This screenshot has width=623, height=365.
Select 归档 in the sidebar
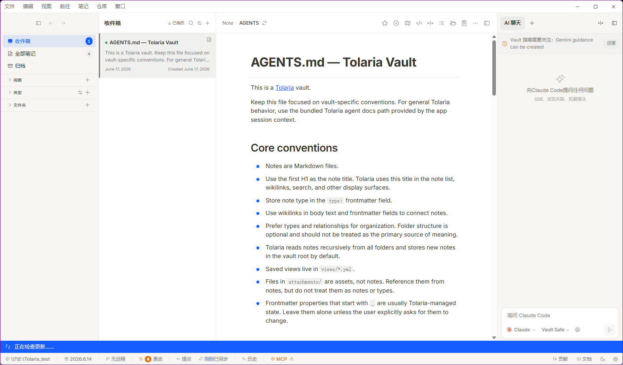[49, 66]
